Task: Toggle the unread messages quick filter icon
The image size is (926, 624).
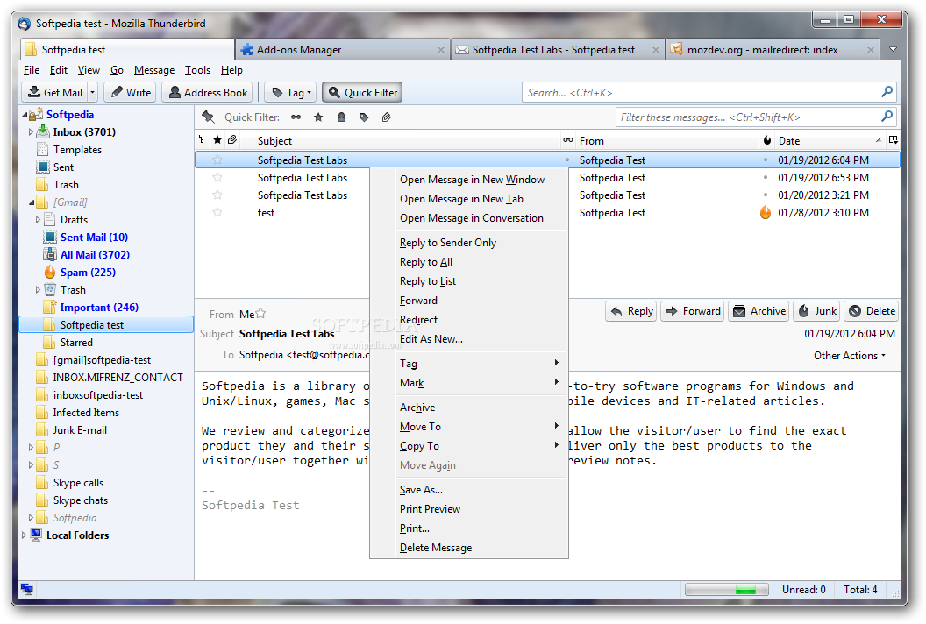Action: (296, 117)
